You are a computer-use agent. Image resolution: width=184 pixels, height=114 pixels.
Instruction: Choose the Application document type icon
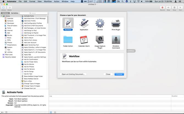84,23
